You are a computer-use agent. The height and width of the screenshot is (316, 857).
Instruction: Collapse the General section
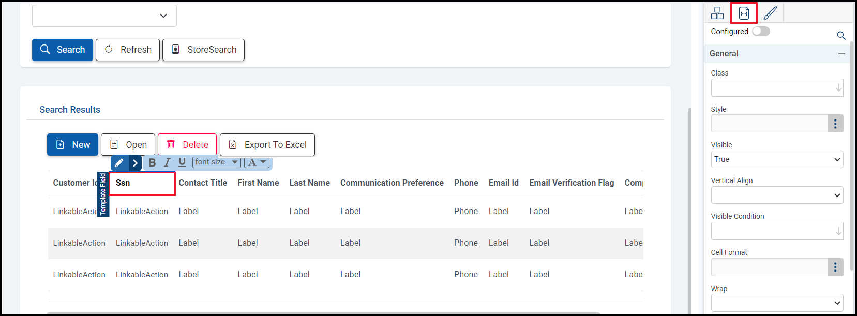click(x=841, y=54)
